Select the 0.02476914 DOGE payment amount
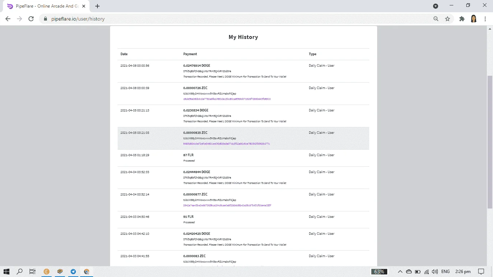This screenshot has height=277, width=493. click(197, 66)
